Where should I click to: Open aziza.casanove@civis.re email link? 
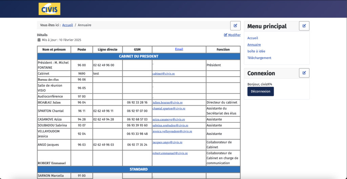click(x=169, y=119)
